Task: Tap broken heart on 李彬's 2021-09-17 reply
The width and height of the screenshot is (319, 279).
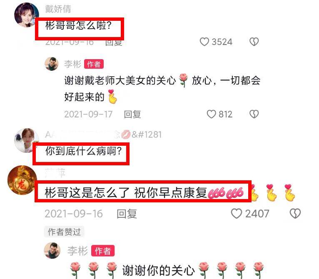Action: [x=254, y=114]
